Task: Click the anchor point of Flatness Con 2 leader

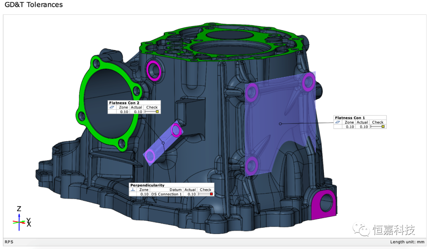Action: (x=163, y=143)
